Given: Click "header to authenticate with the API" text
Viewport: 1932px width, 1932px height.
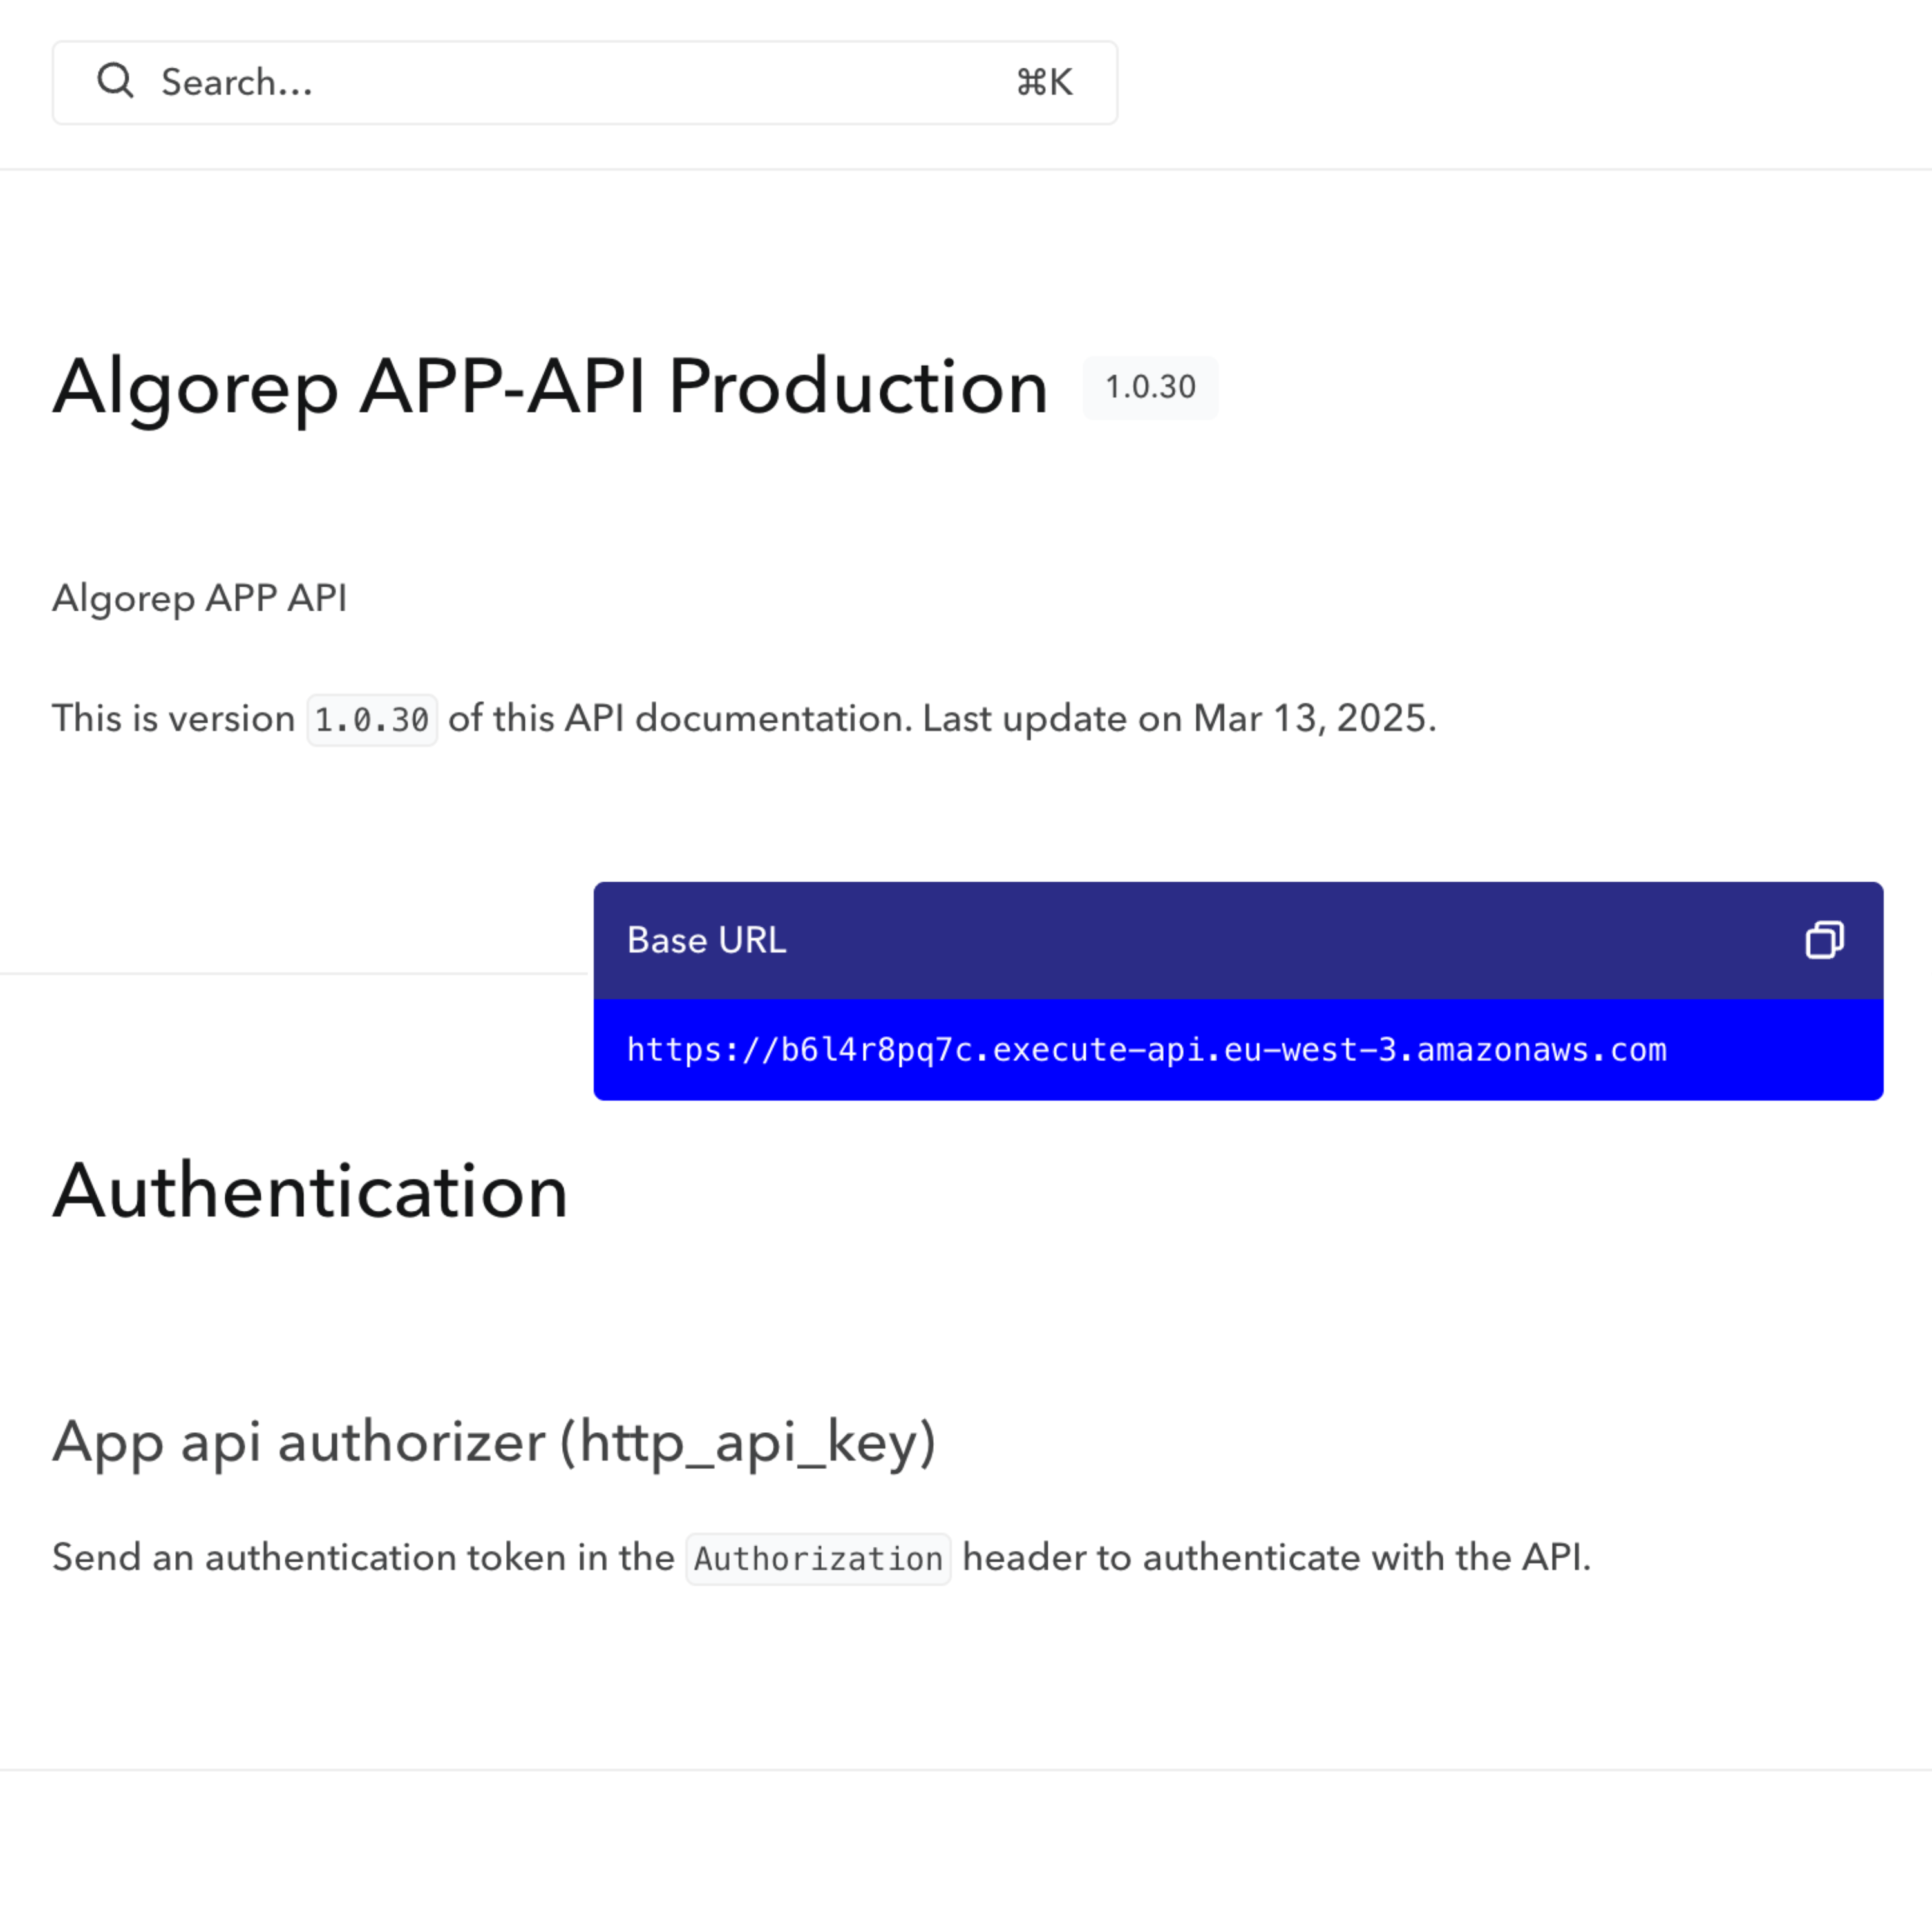Looking at the screenshot, I should click(x=1275, y=1557).
